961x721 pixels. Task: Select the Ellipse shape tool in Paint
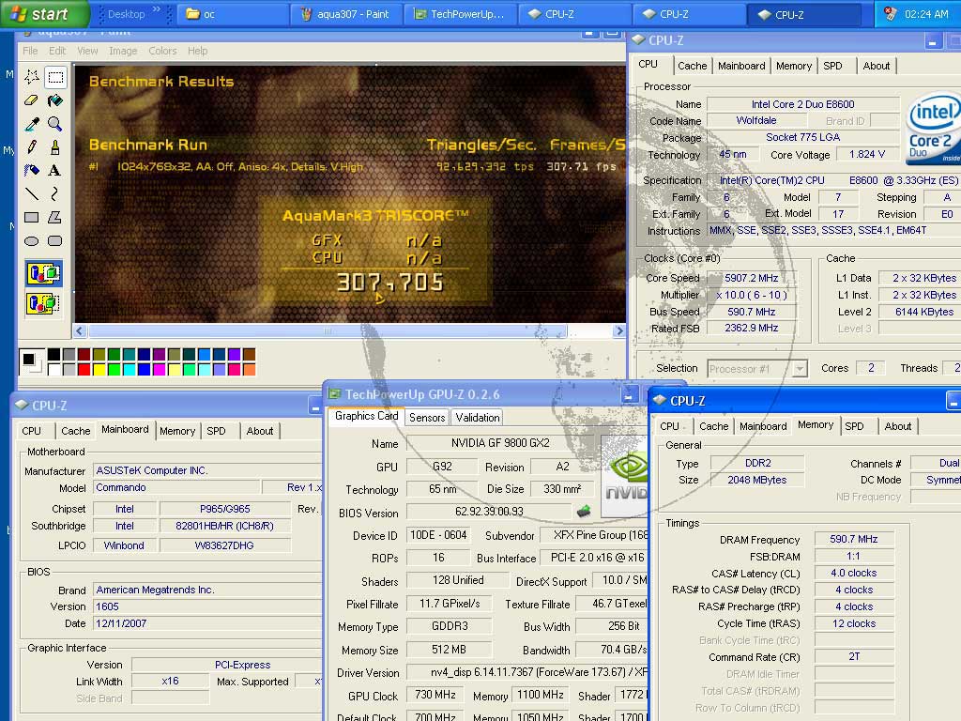pos(32,241)
